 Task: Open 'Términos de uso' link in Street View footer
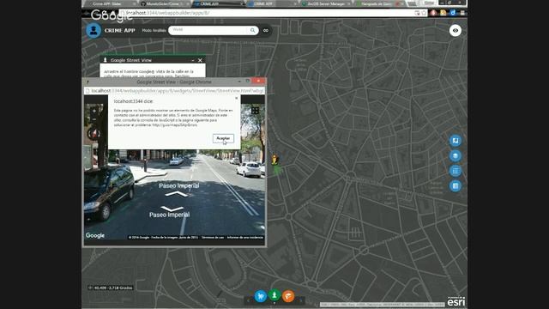pyautogui.click(x=213, y=237)
